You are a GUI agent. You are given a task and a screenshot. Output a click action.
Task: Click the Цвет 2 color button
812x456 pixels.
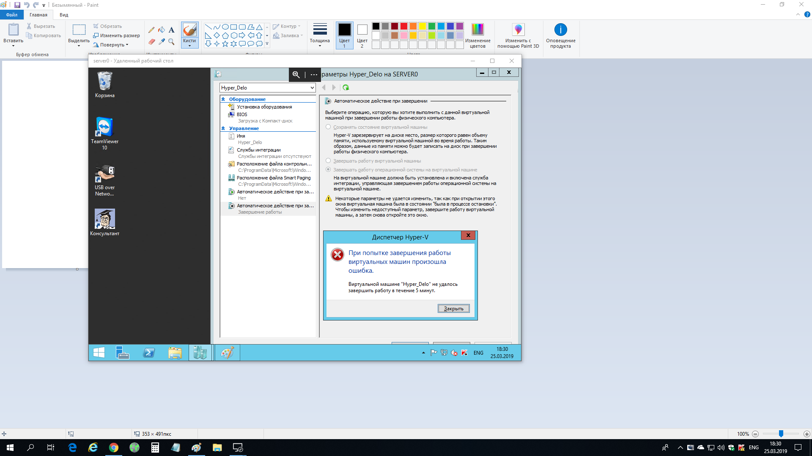[362, 35]
